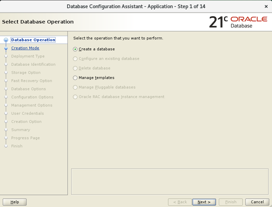This screenshot has width=272, height=207.
Task: Click the Database Identification step
Action: pos(33,64)
